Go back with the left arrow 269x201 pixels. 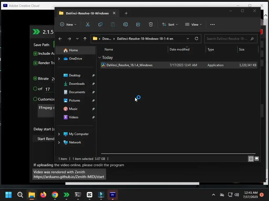60,39
